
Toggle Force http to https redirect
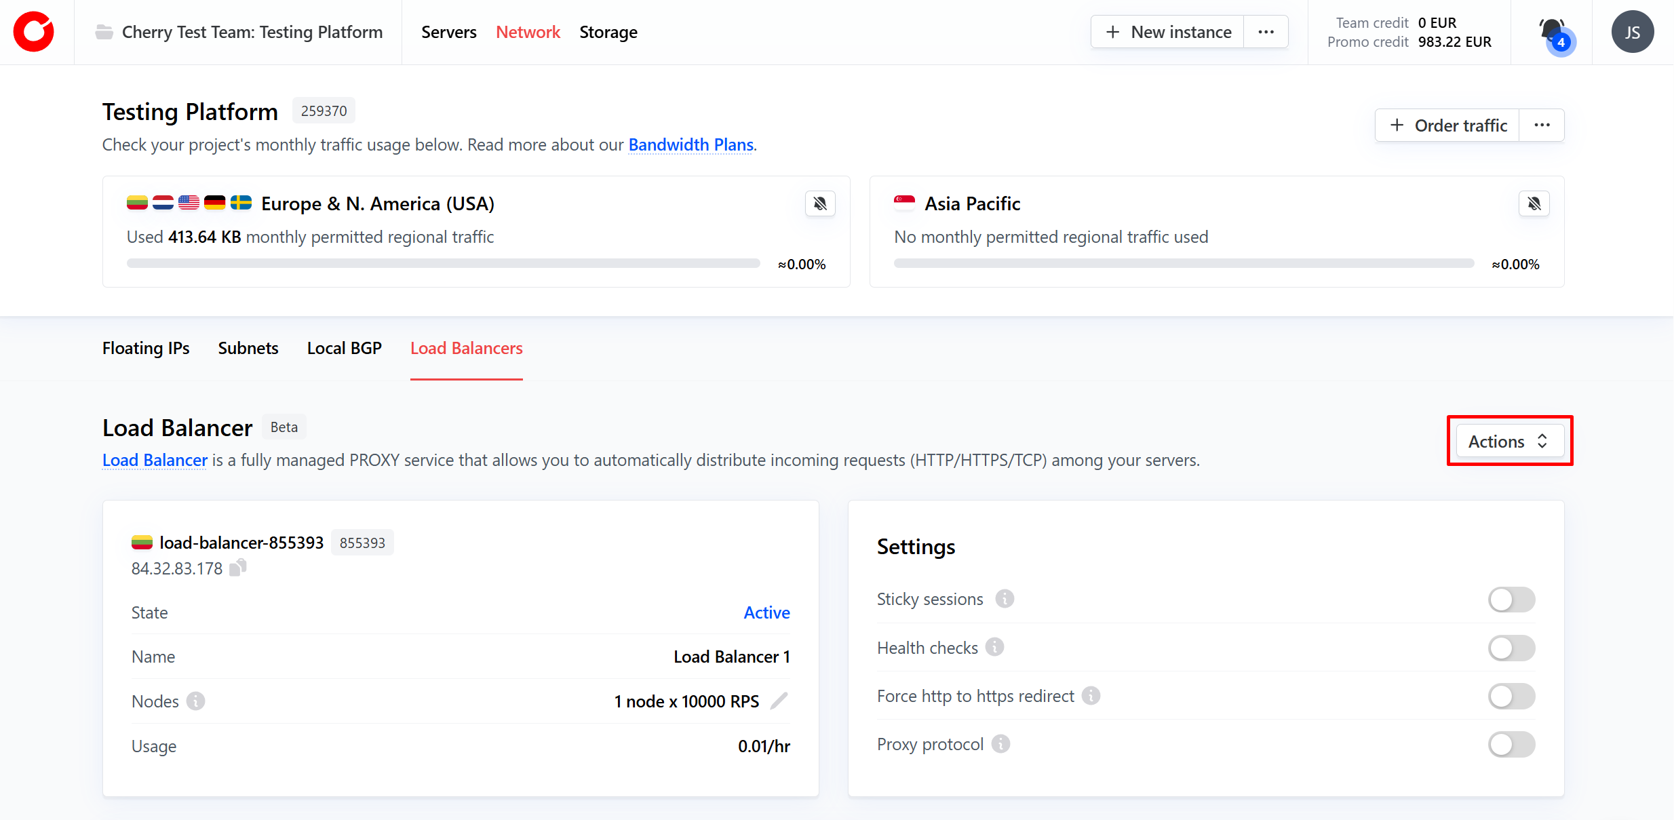pyautogui.click(x=1511, y=696)
